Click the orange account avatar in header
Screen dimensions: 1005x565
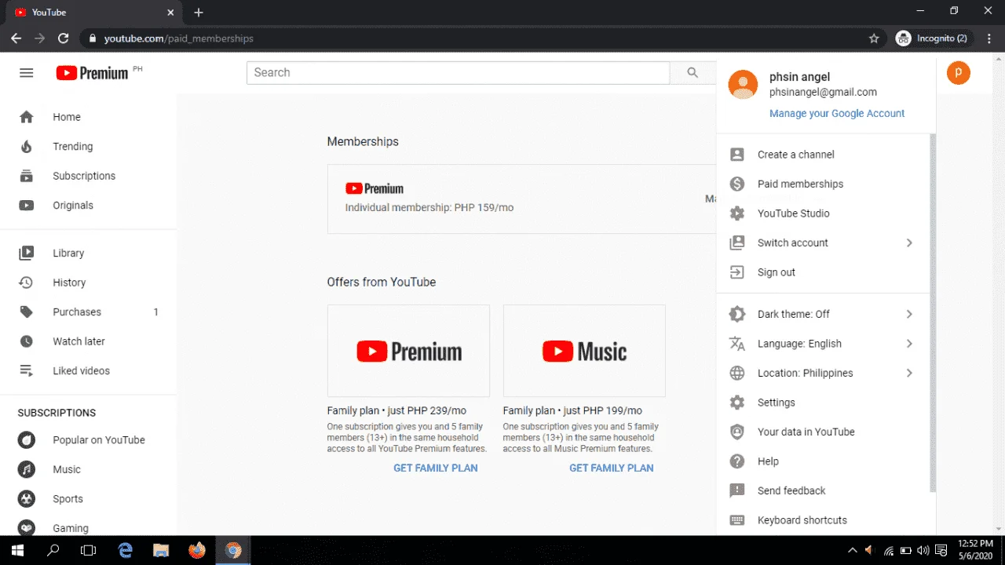(958, 73)
